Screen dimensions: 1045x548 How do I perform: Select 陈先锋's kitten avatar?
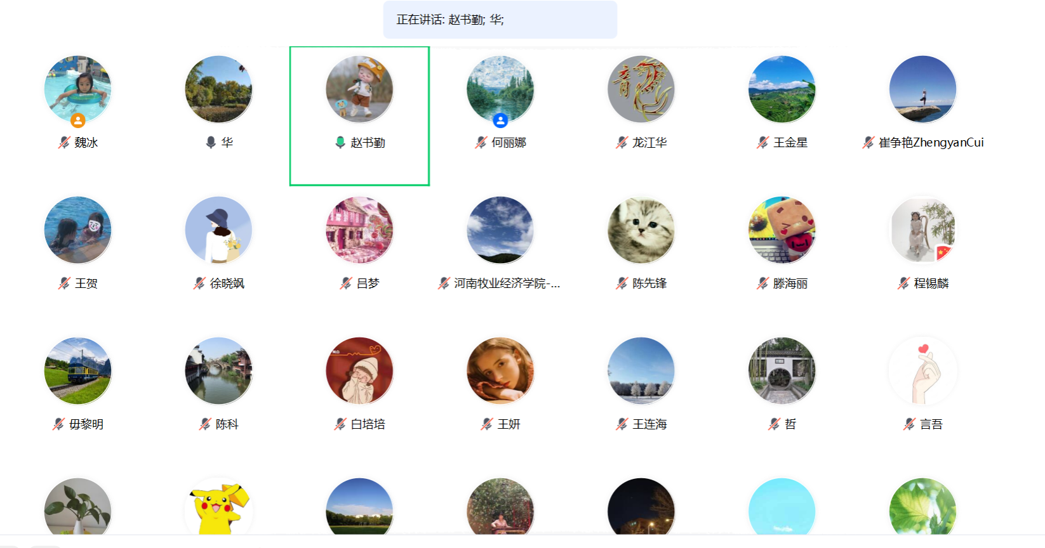(x=641, y=230)
